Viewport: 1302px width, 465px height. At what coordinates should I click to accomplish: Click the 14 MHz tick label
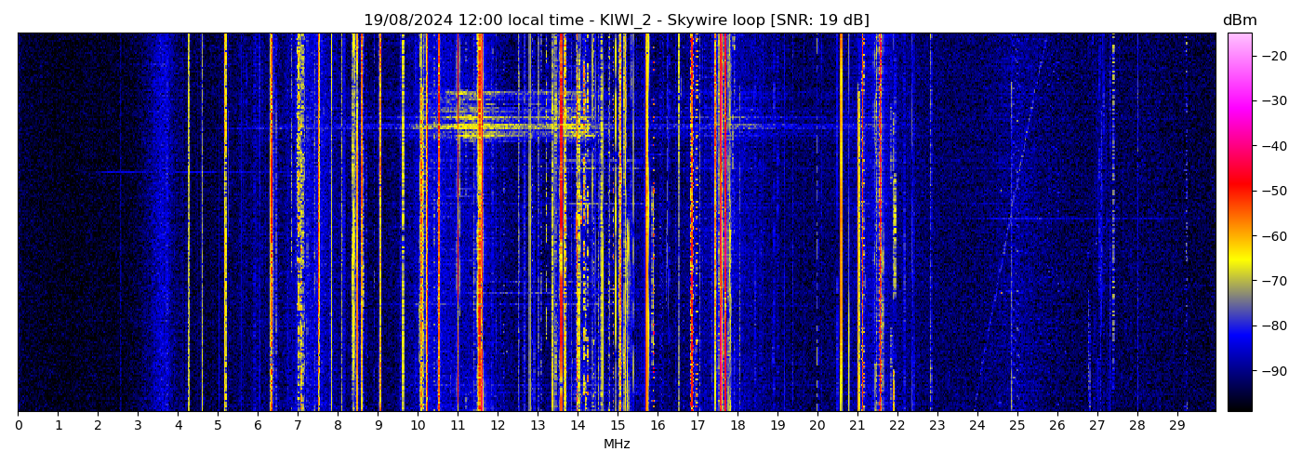point(578,426)
